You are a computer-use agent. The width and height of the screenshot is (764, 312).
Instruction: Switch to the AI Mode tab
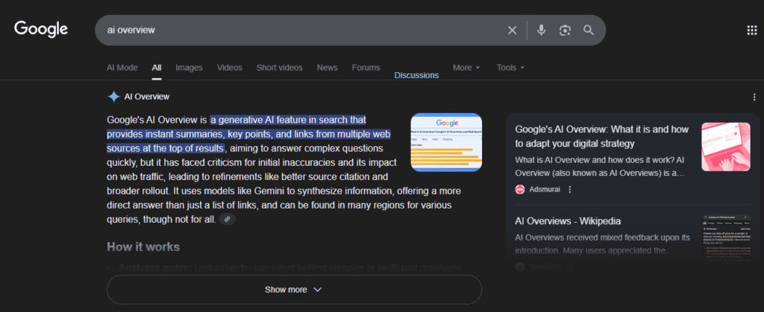(122, 68)
